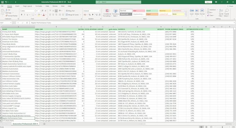Open the General number format dropdown
The image size is (236, 128).
click(x=100, y=11)
